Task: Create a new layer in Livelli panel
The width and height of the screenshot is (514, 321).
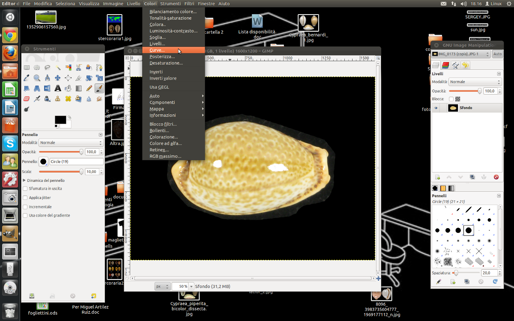Action: pos(438,177)
